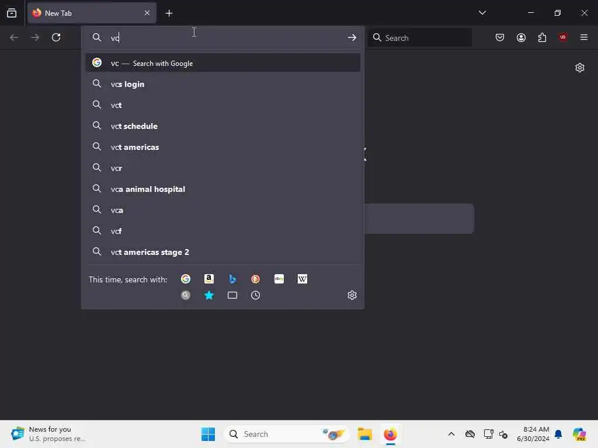Open uBlock Origin extension icon

(563, 37)
